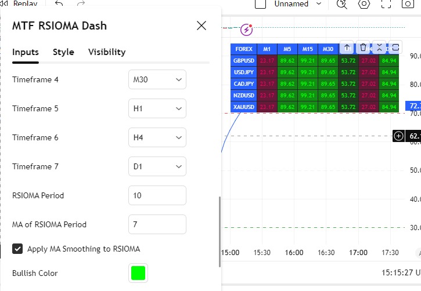Open the quick search lightning icon

click(x=341, y=5)
